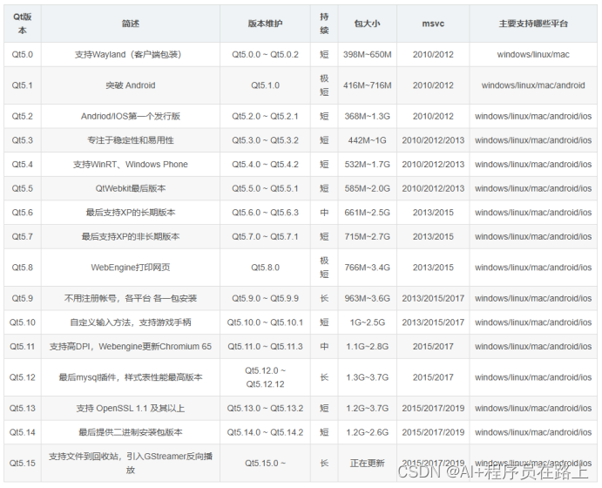Click the 'Qt5.10' version cell
602x488 pixels.
[23, 322]
